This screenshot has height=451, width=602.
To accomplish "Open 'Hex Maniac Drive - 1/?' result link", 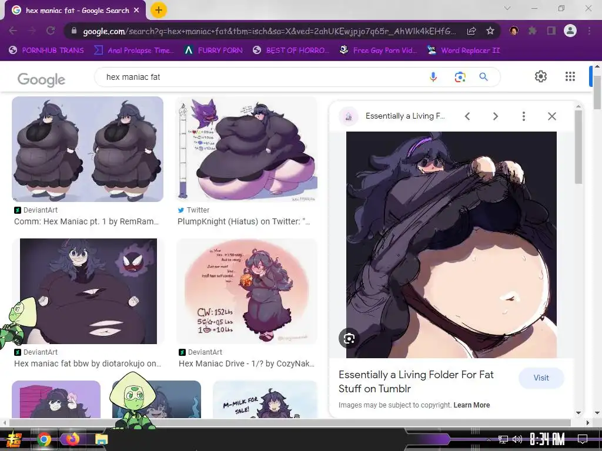I will pos(246,363).
